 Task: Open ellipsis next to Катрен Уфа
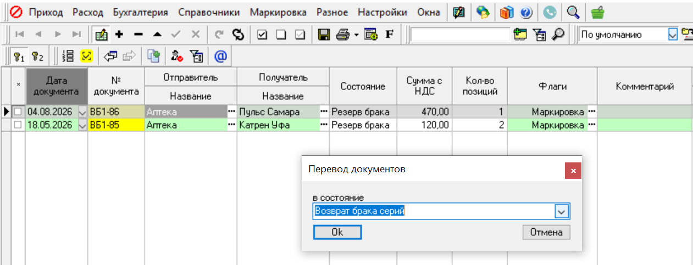324,125
